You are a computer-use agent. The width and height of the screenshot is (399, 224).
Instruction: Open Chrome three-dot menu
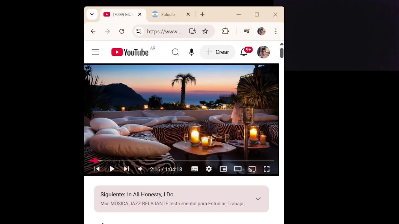(276, 31)
